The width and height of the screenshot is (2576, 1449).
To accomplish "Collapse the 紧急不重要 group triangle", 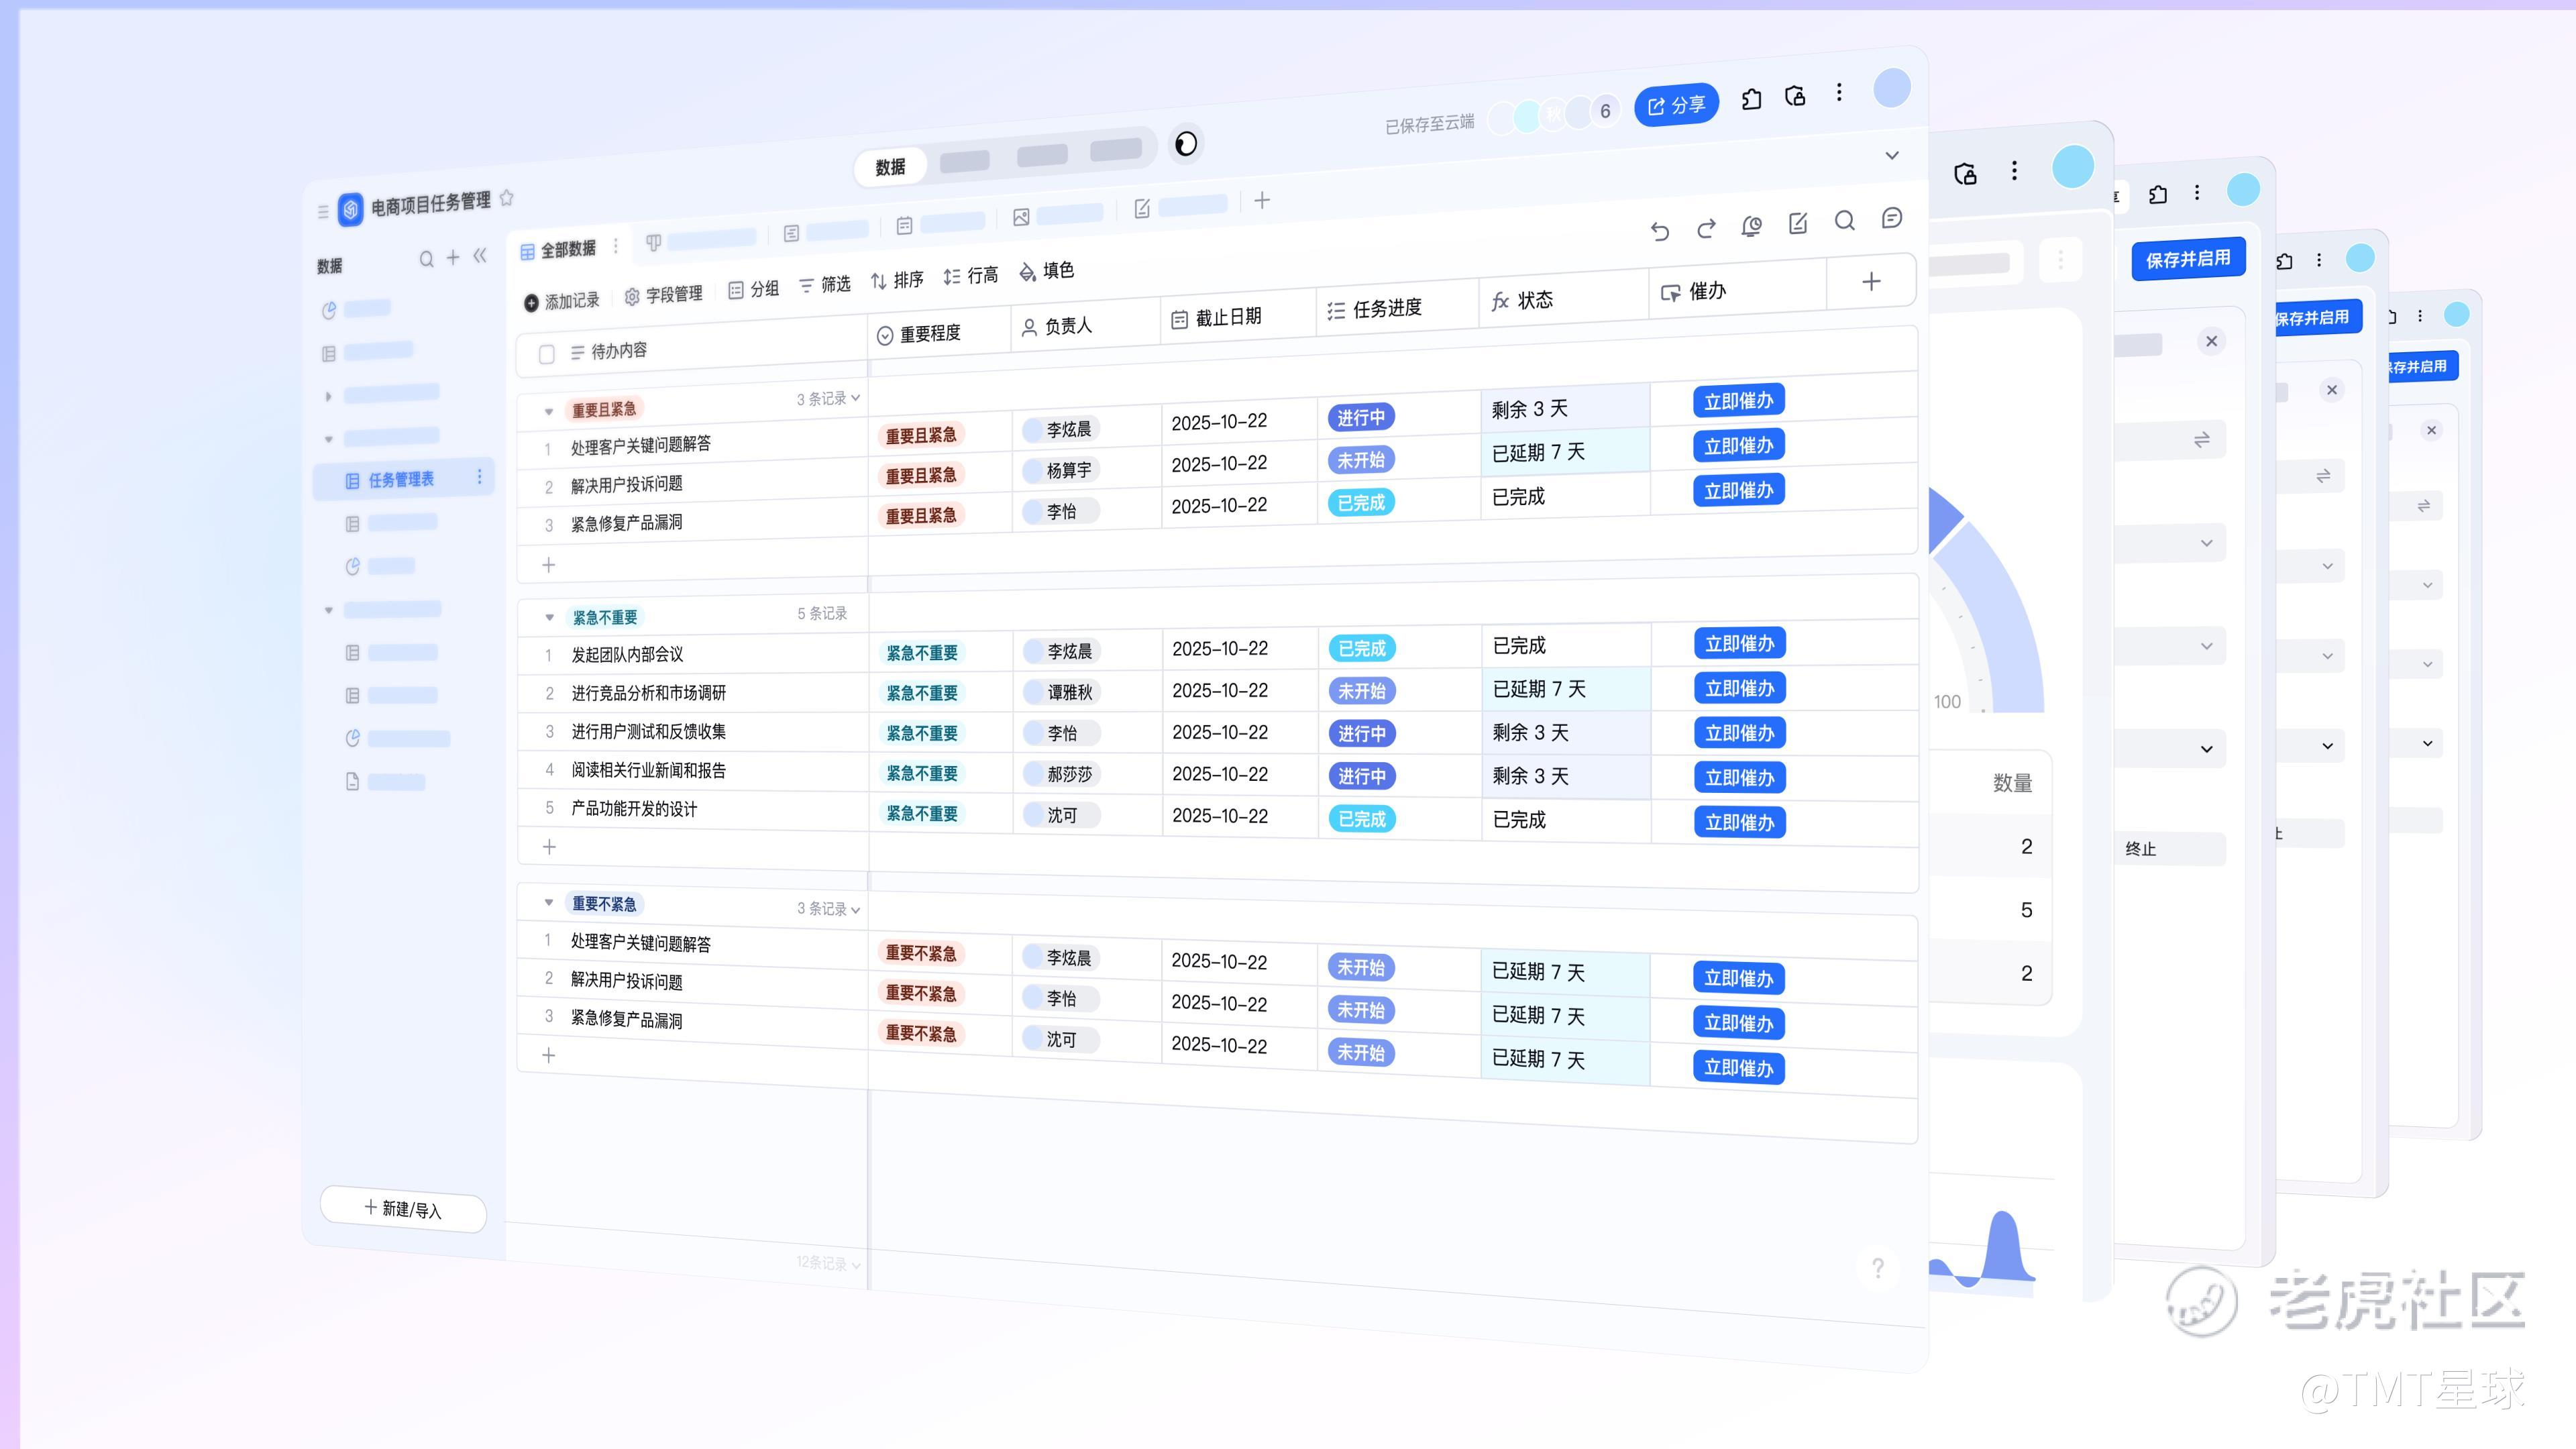I will [x=549, y=617].
